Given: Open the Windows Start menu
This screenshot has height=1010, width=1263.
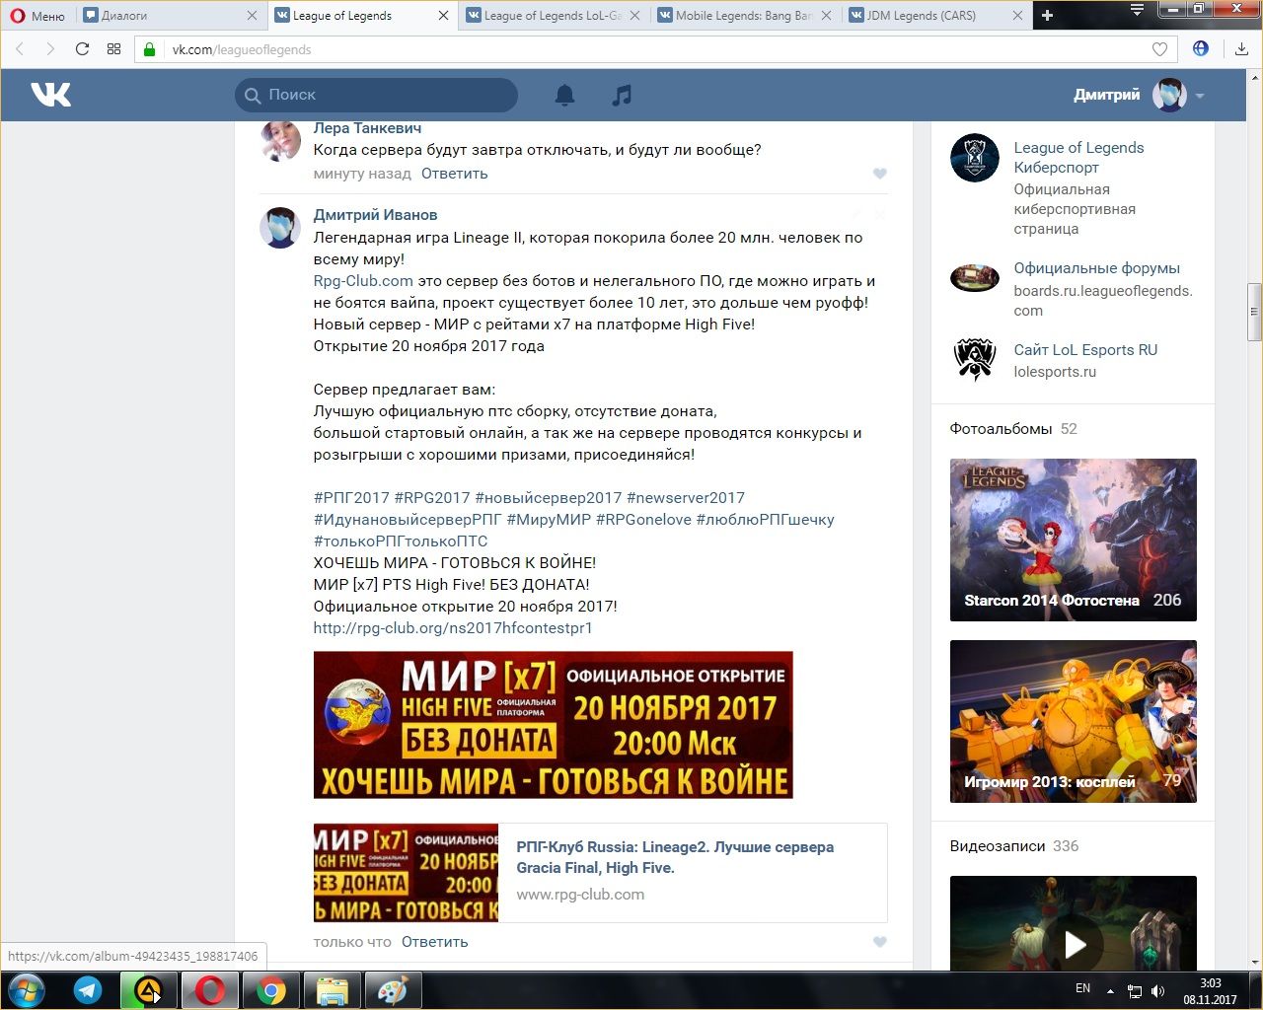Looking at the screenshot, I should (26, 990).
